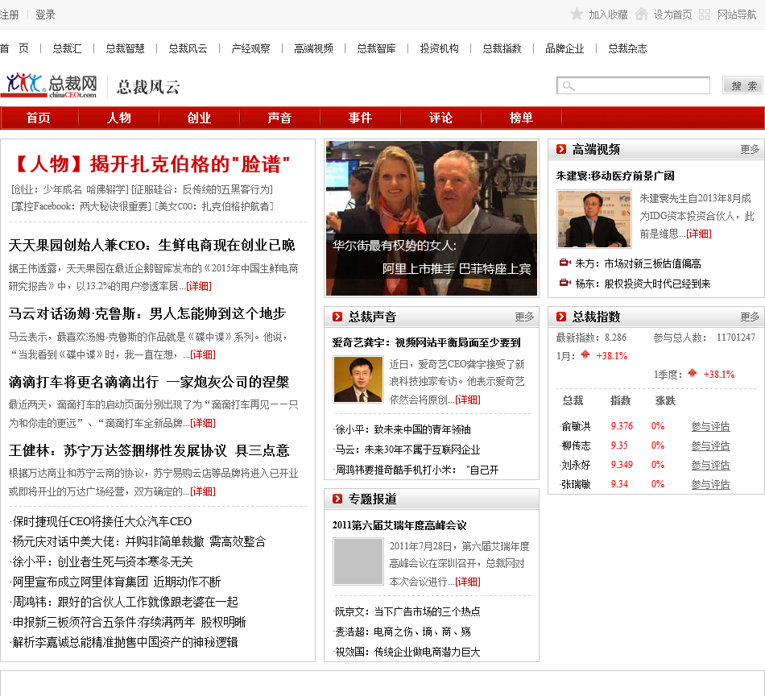Open 网站导航 text link

click(737, 14)
